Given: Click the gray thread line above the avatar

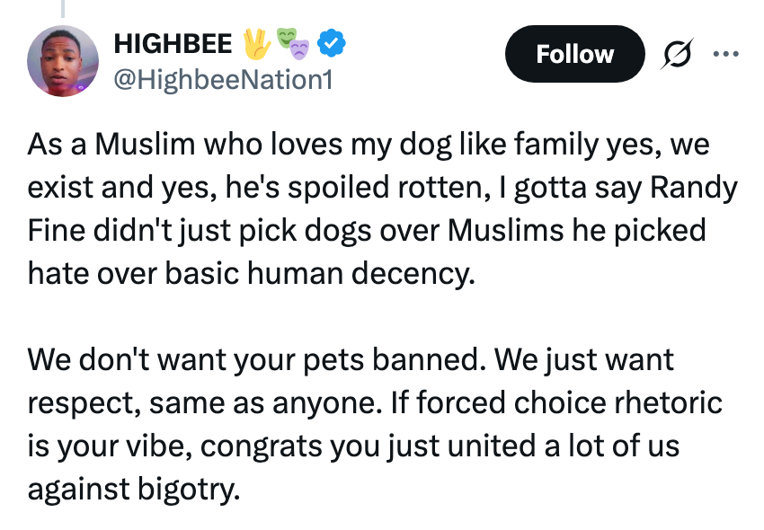Looking at the screenshot, I should pyautogui.click(x=63, y=9).
